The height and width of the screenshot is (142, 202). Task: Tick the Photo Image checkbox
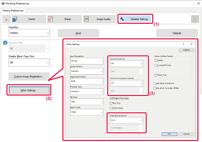(111, 108)
